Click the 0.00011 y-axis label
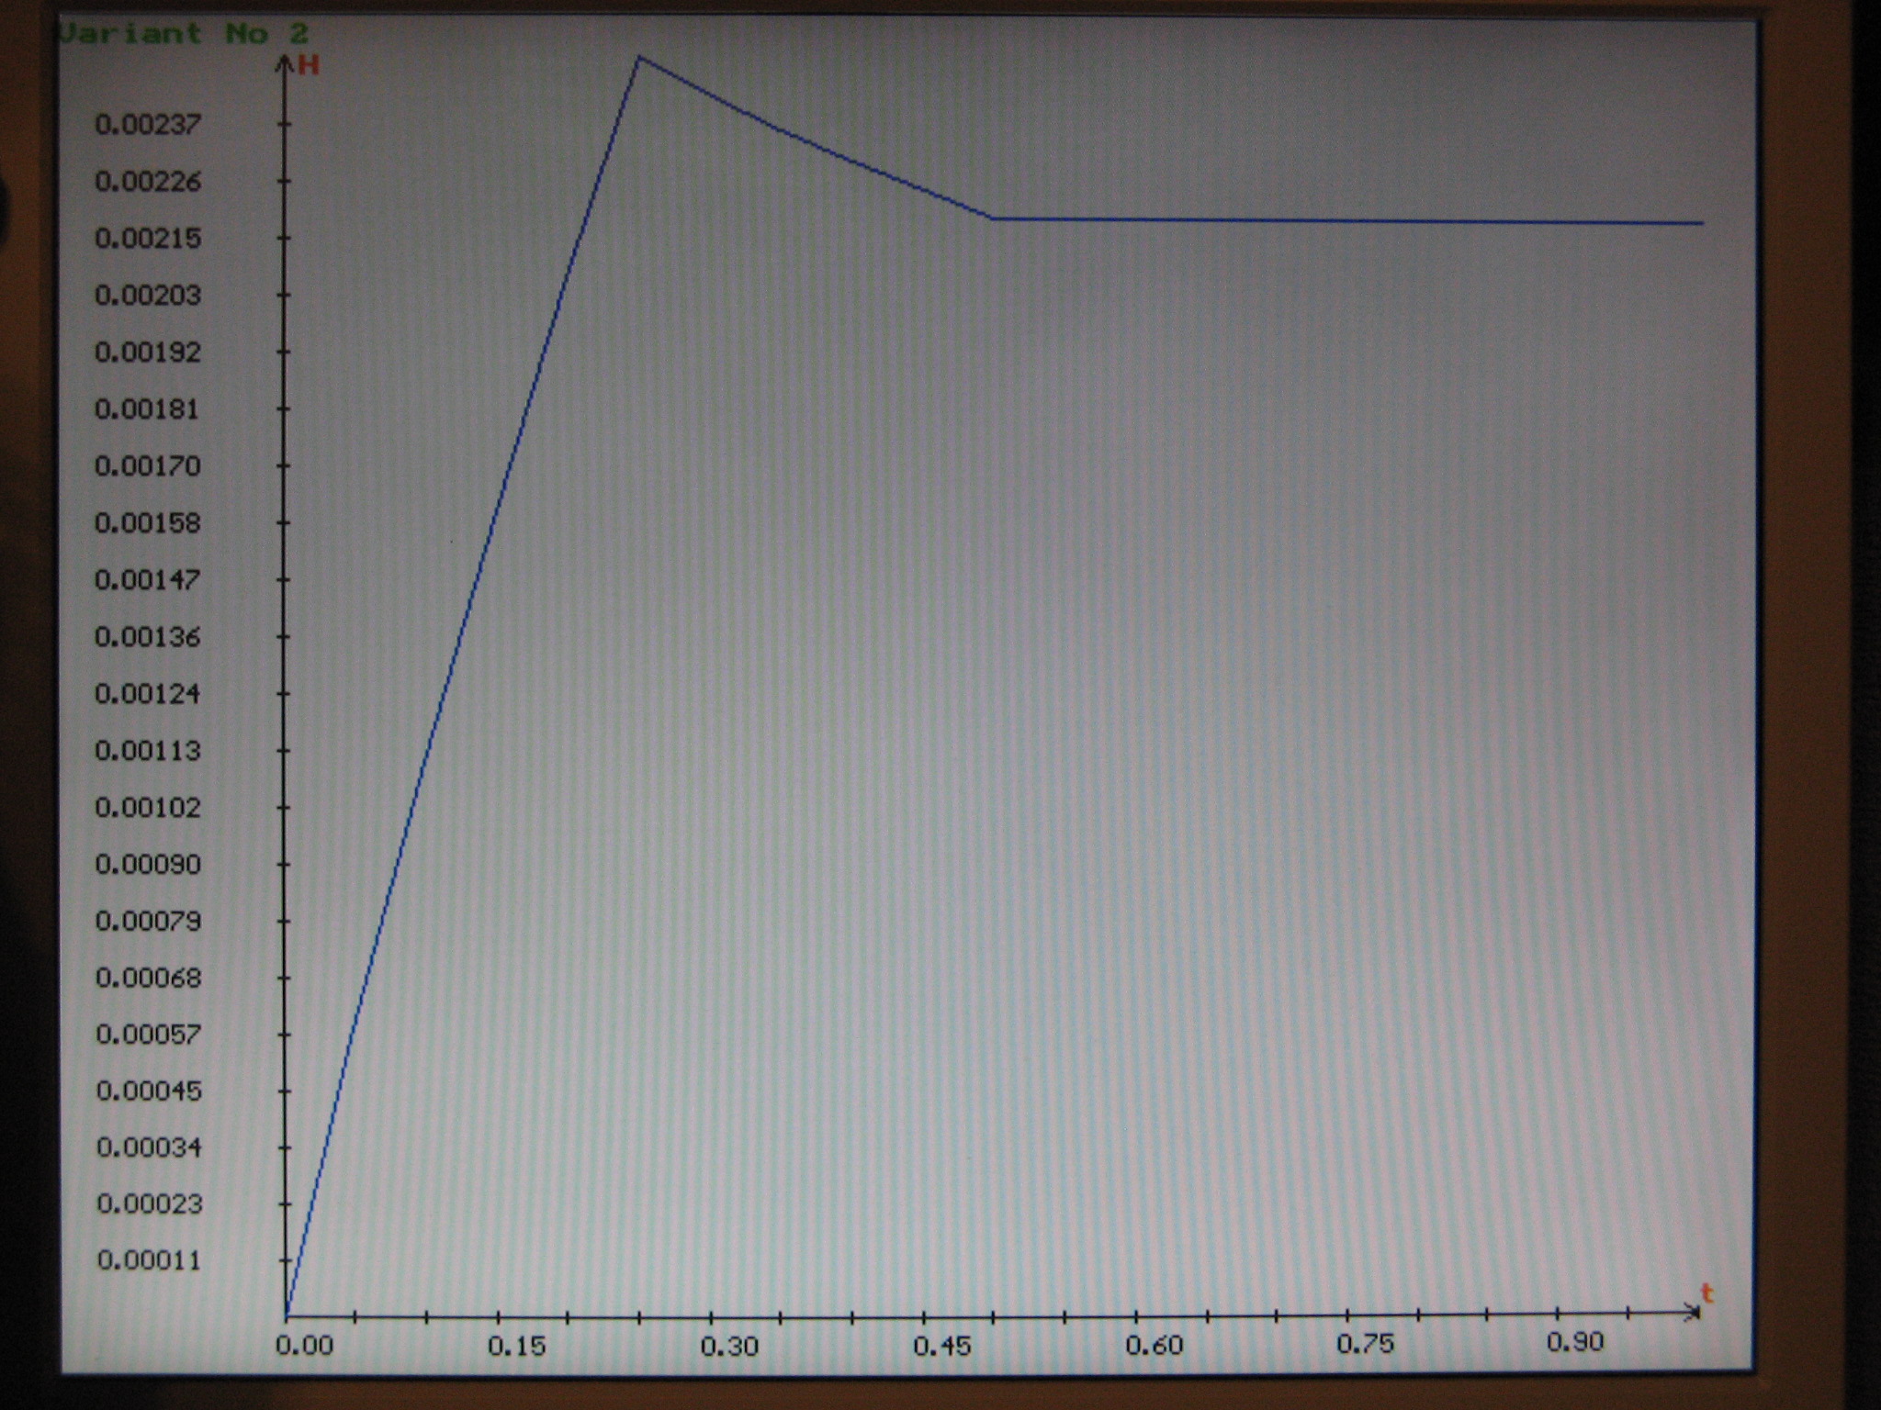1881x1410 pixels. pos(149,1260)
